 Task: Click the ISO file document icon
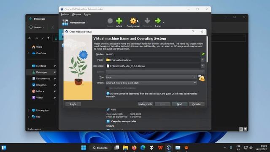click(x=108, y=66)
